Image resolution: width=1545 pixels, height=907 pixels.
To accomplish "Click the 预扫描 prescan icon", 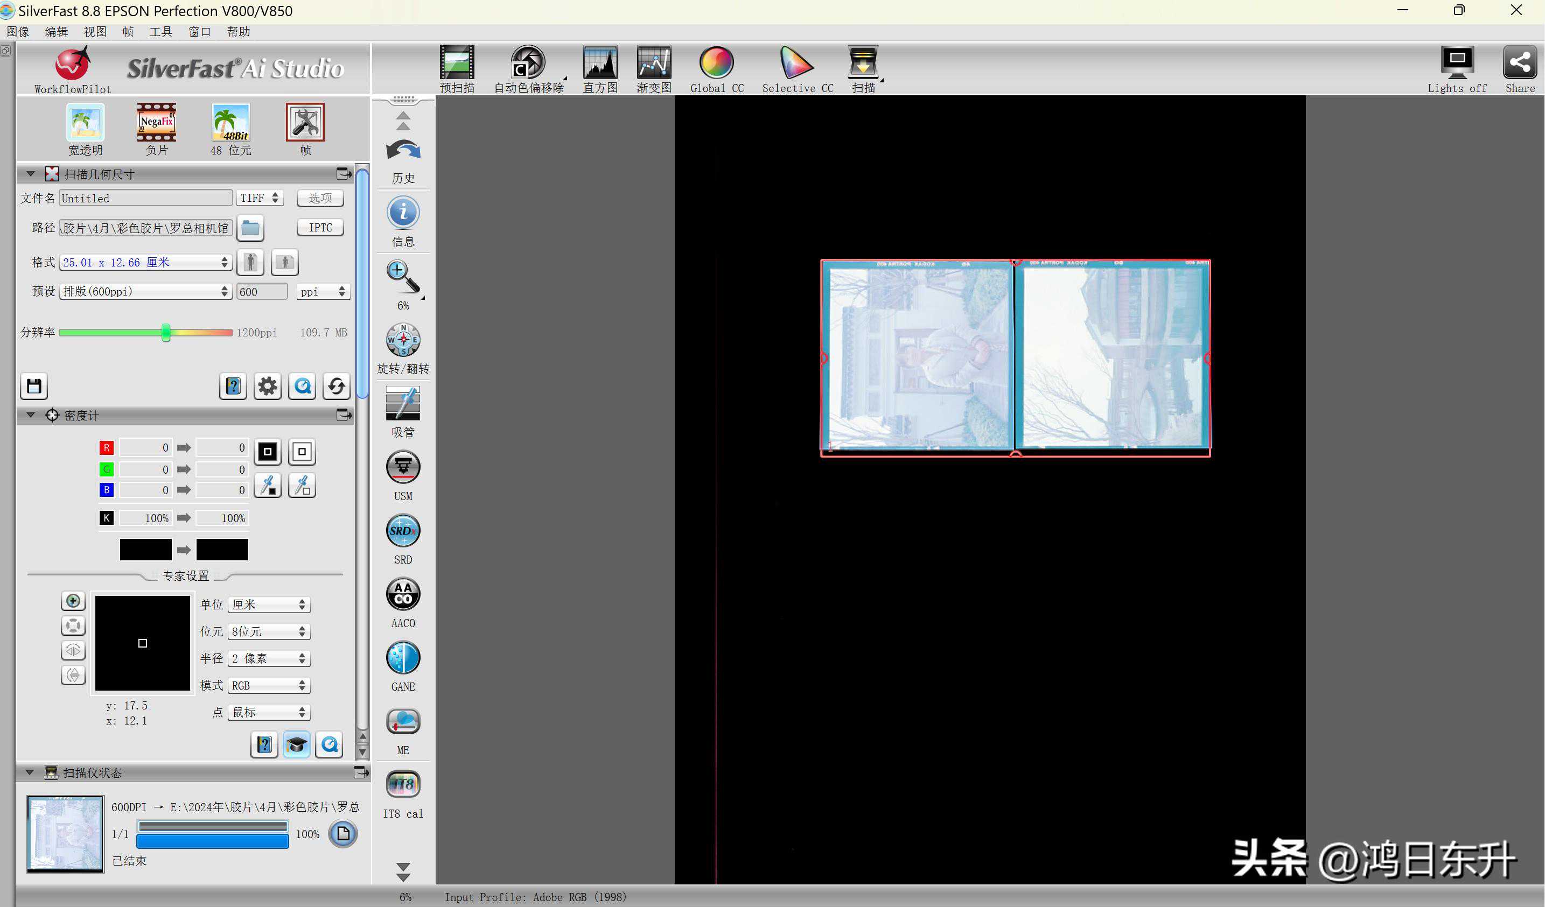I will 457,62.
